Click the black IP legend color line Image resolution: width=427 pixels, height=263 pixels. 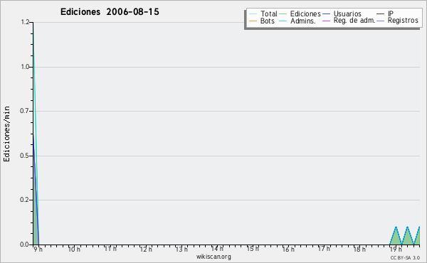click(x=380, y=14)
